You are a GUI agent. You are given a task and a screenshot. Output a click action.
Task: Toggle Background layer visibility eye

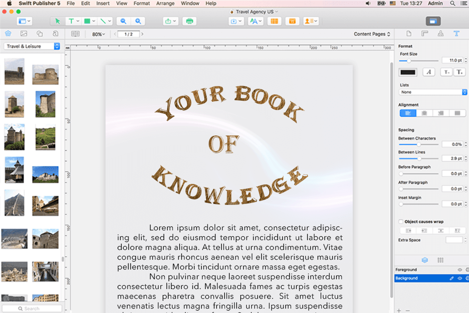460,278
